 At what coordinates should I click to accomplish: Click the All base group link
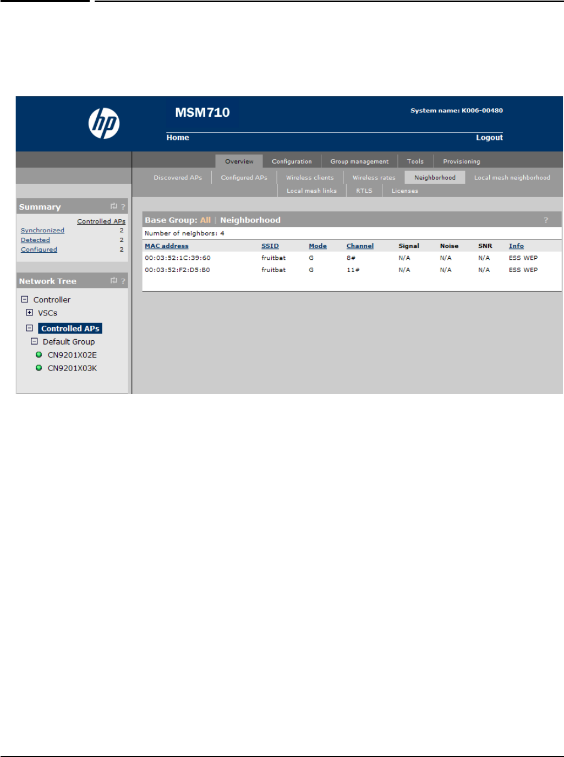click(x=205, y=220)
